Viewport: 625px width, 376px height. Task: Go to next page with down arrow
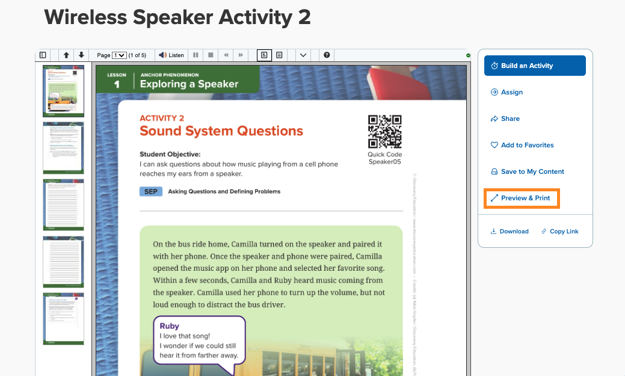tap(81, 55)
